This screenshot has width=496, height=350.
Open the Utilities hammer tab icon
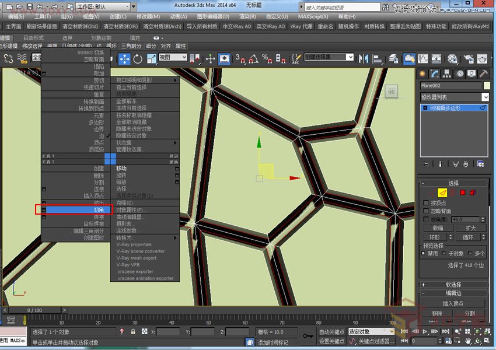483,73
